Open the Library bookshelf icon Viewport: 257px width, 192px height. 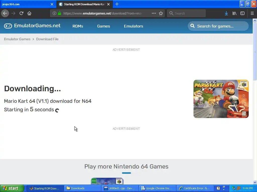point(234,13)
